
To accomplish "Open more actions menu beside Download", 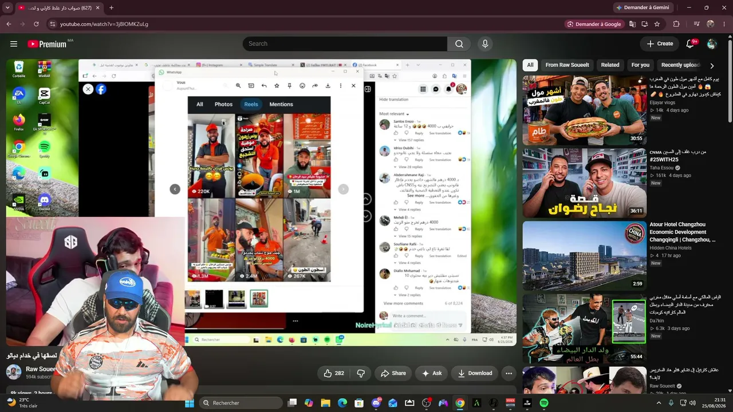I will tap(509, 373).
